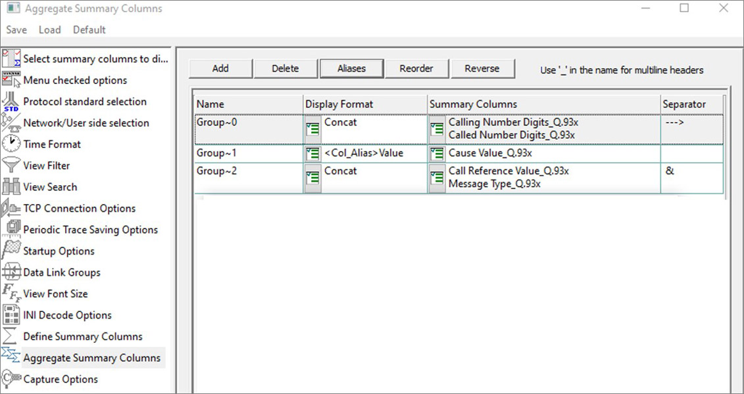Select TCP Connection Options entry
This screenshot has height=394, width=744.
tap(79, 208)
